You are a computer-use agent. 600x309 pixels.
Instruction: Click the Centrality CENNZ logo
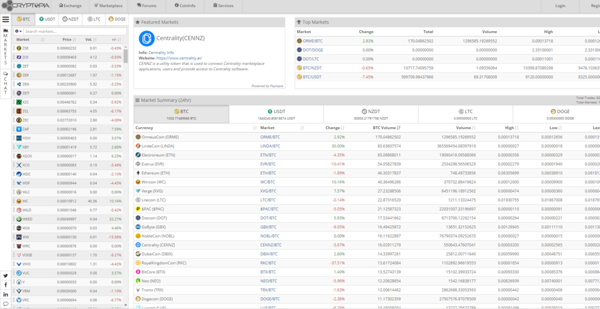(146, 39)
